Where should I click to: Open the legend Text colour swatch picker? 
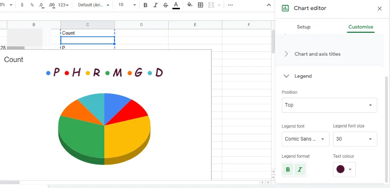344,169
